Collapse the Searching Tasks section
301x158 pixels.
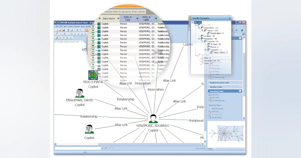coord(240,91)
